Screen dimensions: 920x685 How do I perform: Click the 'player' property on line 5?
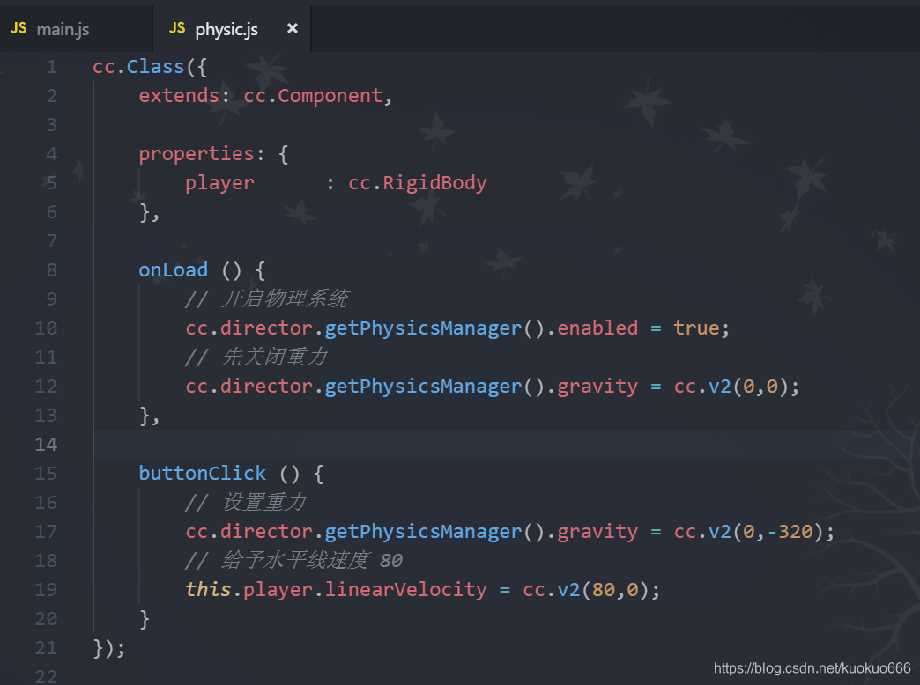click(x=219, y=183)
